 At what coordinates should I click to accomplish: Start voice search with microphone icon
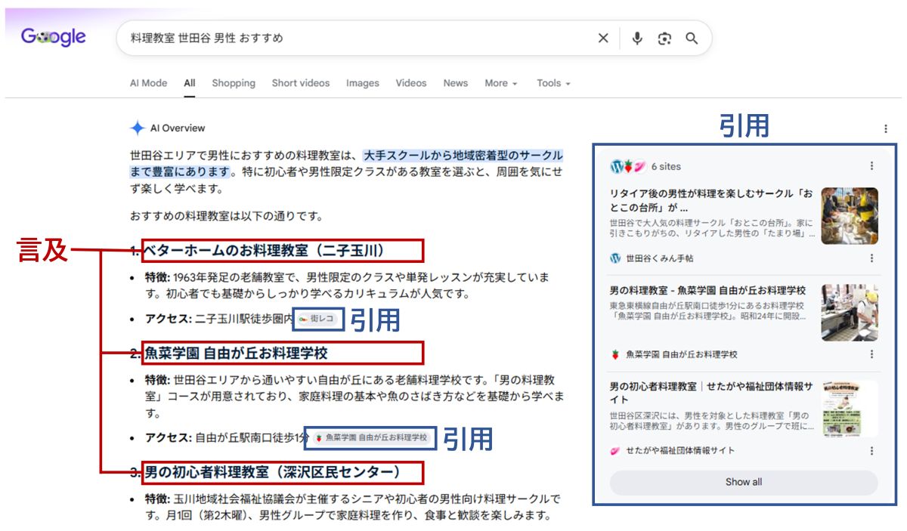tap(637, 39)
